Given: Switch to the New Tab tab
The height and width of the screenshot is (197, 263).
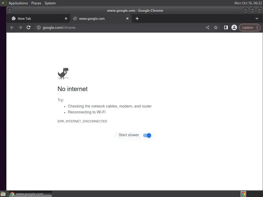Looking at the screenshot, I should pos(39,18).
